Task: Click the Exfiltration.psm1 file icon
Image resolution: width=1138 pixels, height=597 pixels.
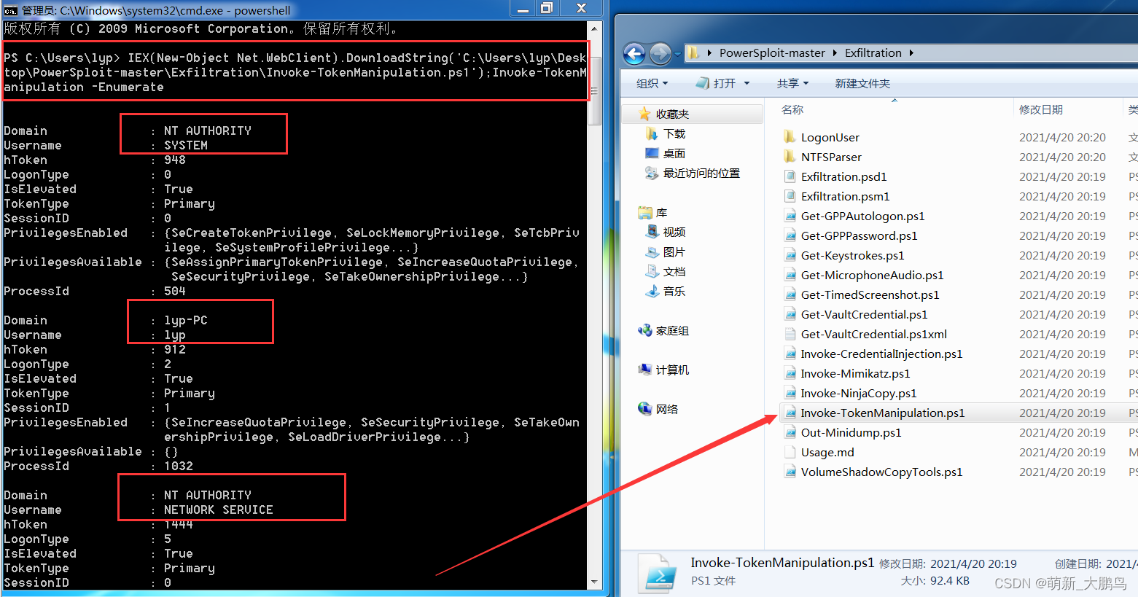Action: pos(790,196)
